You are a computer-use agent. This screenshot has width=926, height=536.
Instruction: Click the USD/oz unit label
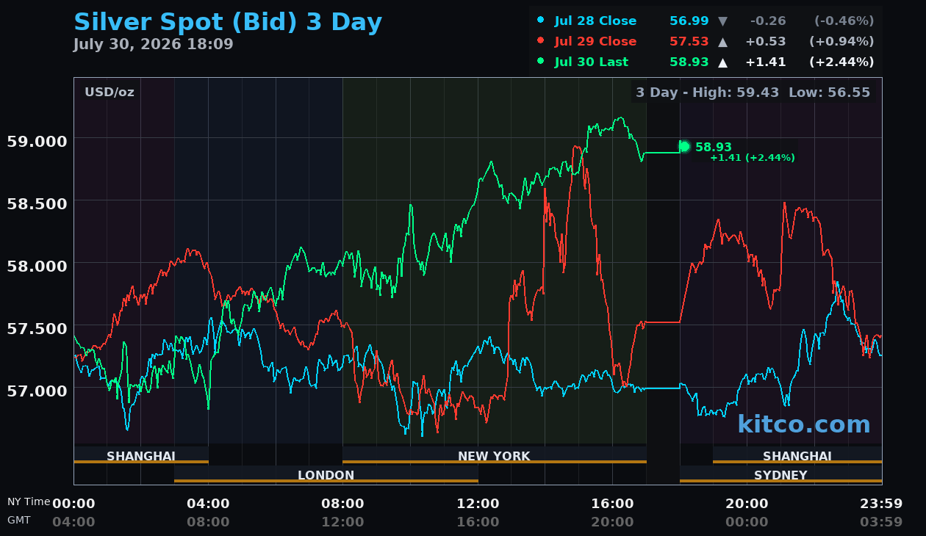(x=110, y=93)
